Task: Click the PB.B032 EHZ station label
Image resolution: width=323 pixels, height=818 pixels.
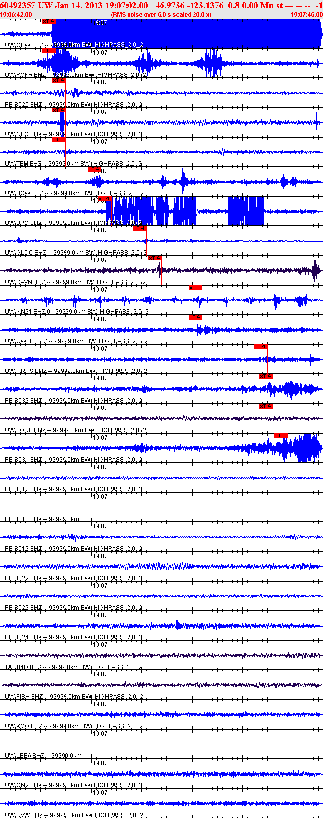Action: [23, 401]
